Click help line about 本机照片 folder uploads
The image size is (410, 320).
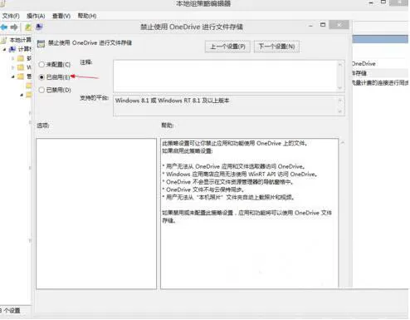pos(228,197)
